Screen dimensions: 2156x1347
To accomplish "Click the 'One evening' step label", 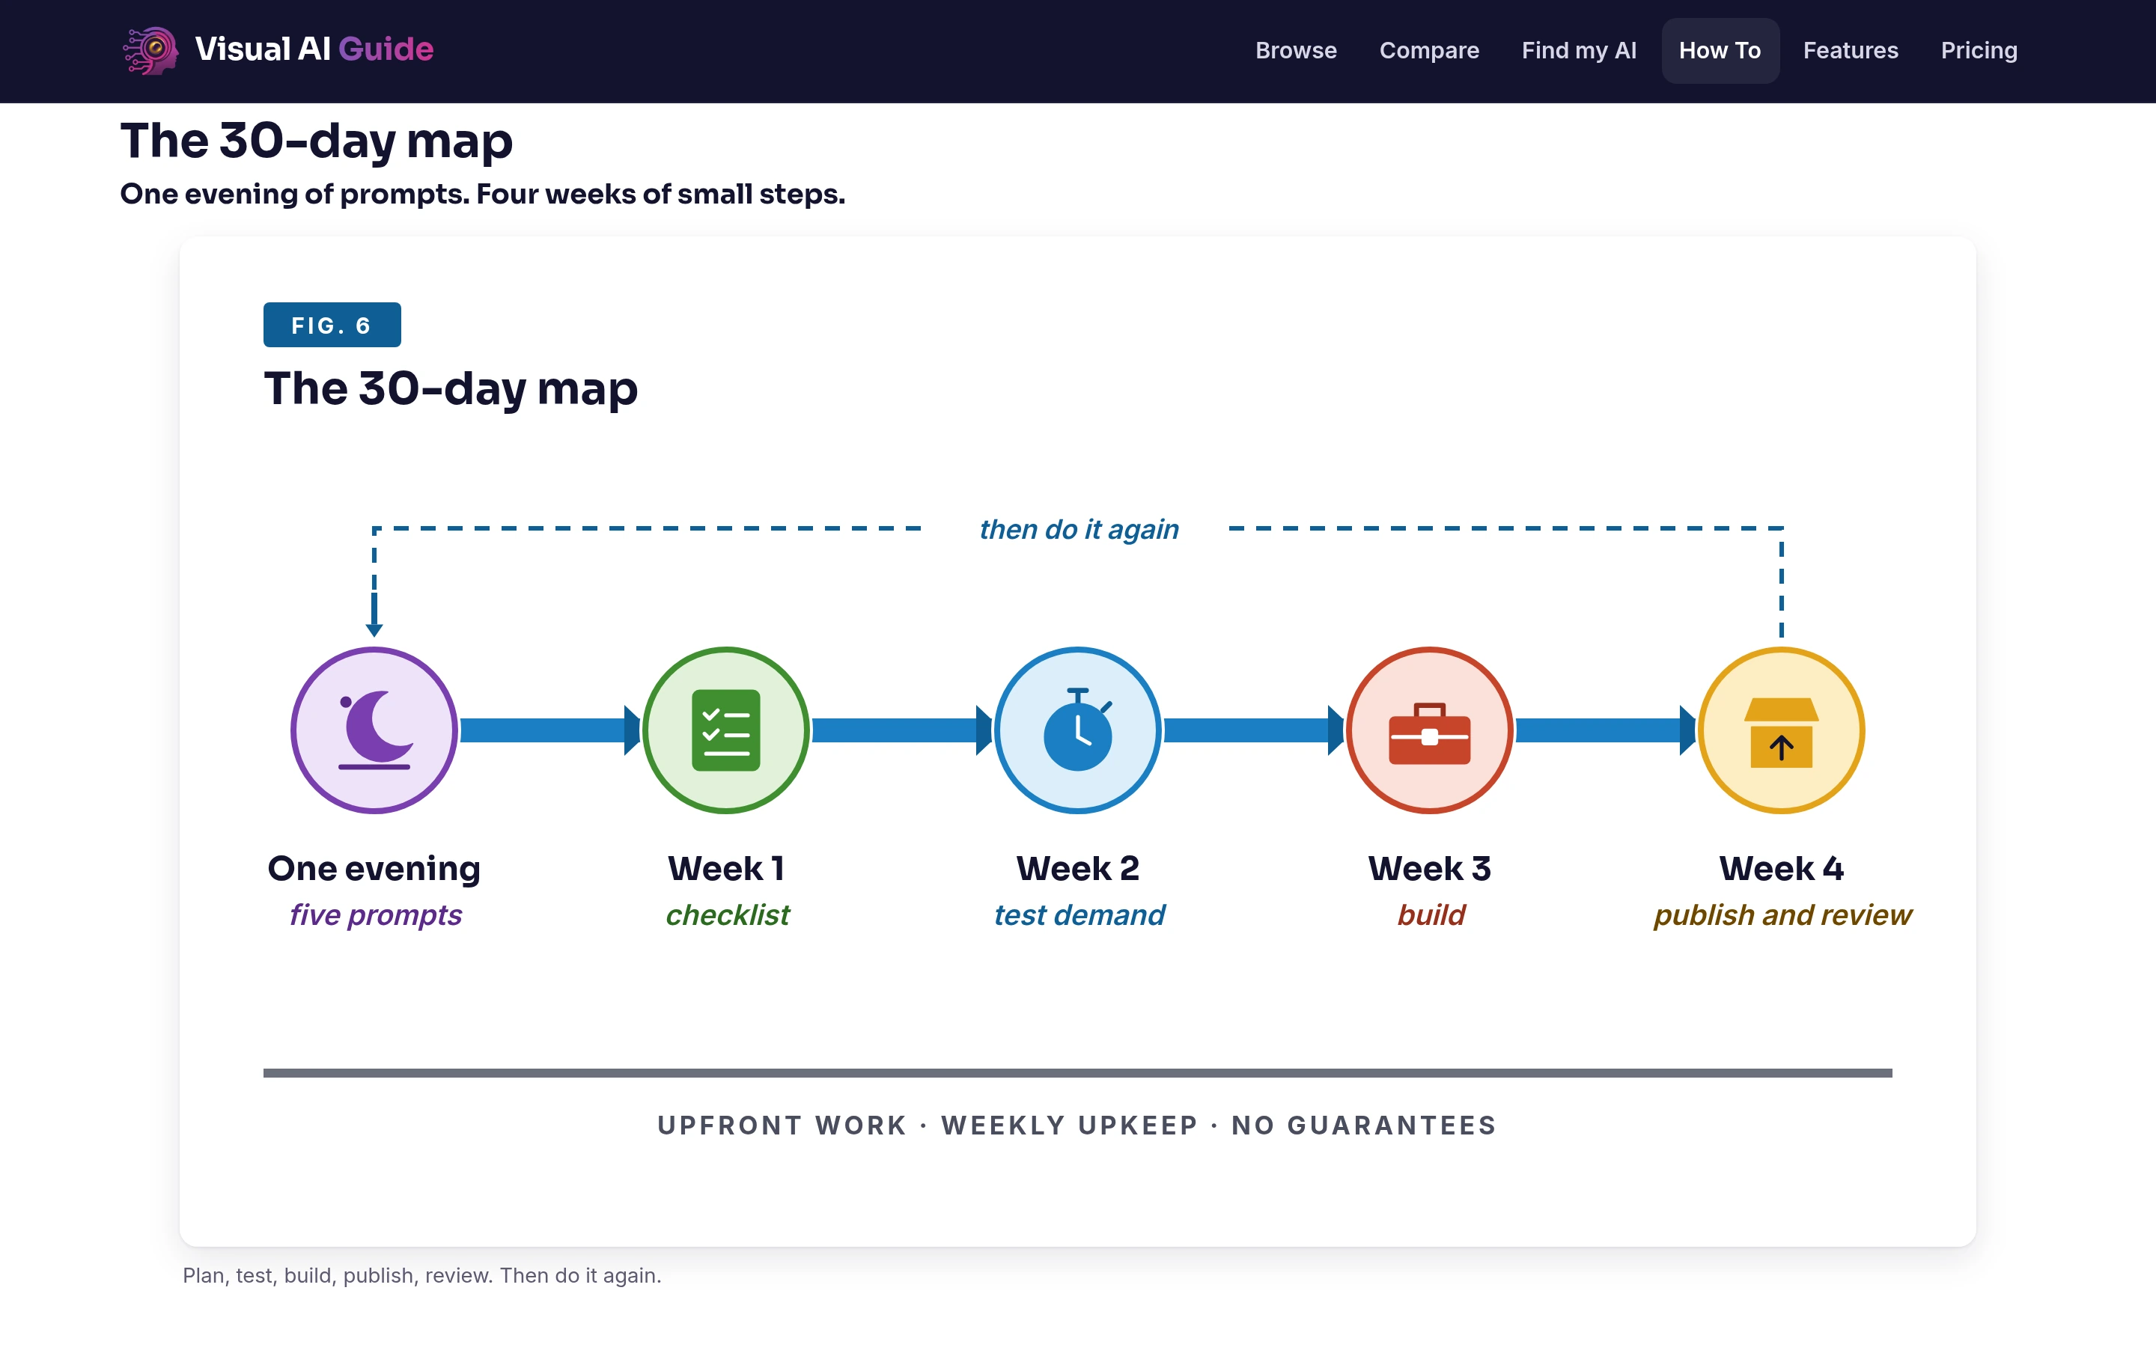I will [x=374, y=869].
